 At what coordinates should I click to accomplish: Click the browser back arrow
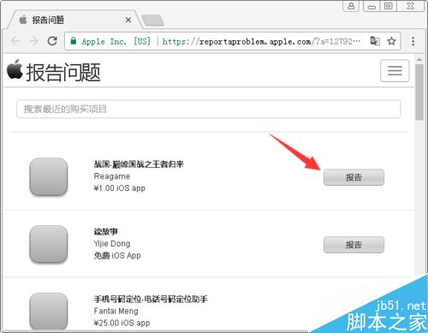click(x=15, y=41)
